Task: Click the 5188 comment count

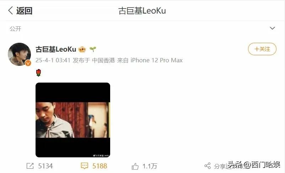Action: [x=100, y=166]
